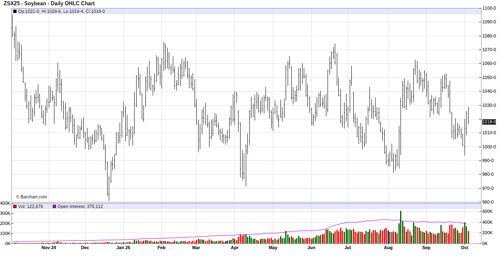
Task: Select the Jan 25 date axis label
Action: [x=123, y=248]
